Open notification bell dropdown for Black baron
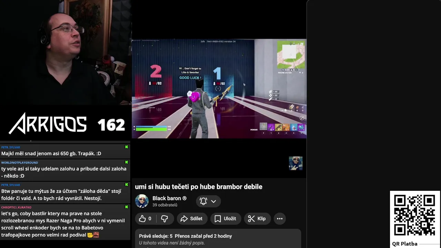Image resolution: width=441 pixels, height=248 pixels. click(208, 201)
